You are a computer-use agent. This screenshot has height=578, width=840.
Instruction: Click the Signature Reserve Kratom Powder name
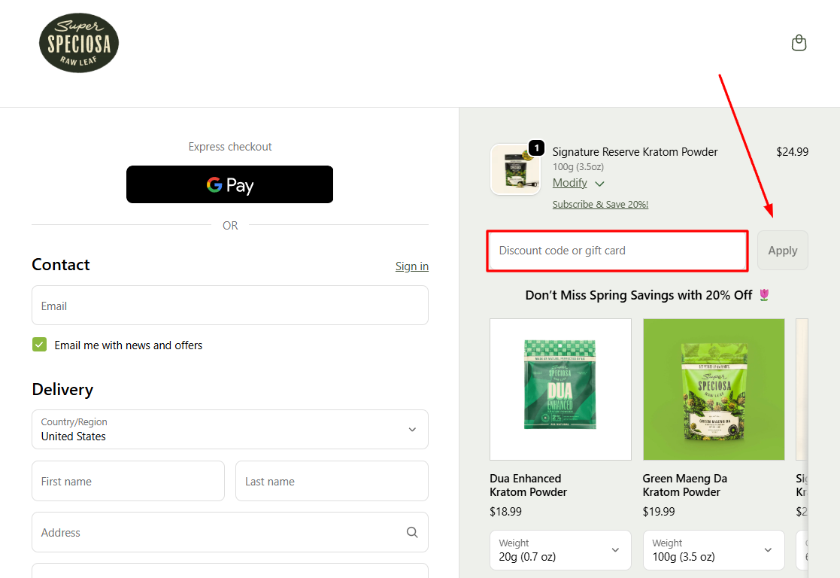[x=635, y=152]
